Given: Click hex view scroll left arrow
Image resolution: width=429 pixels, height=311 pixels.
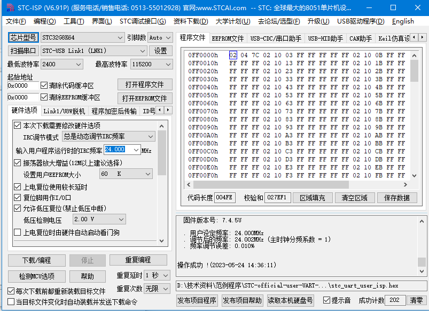Looking at the screenshot, I should (189, 185).
